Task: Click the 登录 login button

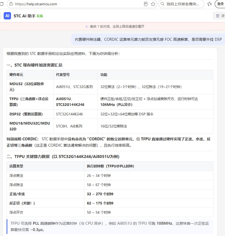Action: click(x=220, y=4)
